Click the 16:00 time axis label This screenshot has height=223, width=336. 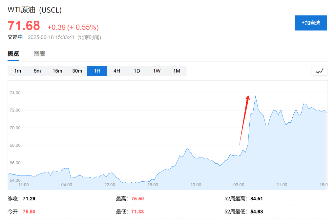click(153, 185)
